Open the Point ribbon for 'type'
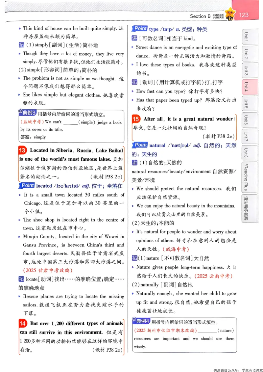The image size is (263, 372). [x=140, y=29]
